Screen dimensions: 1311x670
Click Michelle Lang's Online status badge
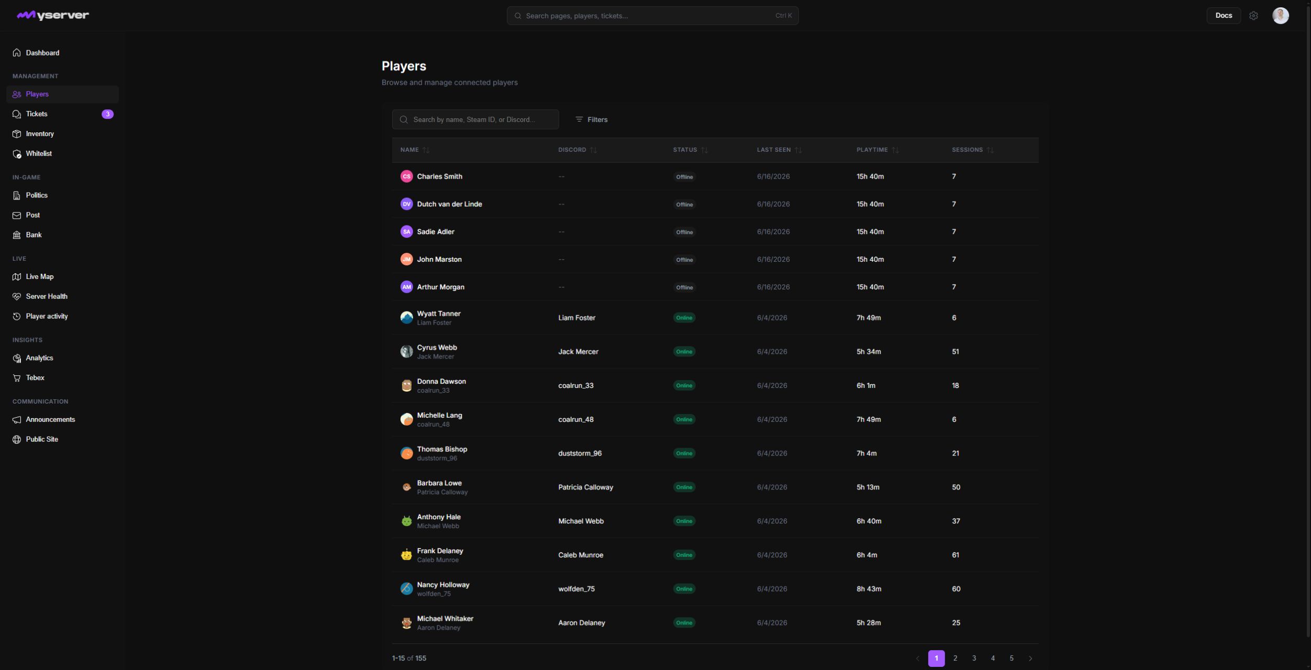pyautogui.click(x=684, y=420)
